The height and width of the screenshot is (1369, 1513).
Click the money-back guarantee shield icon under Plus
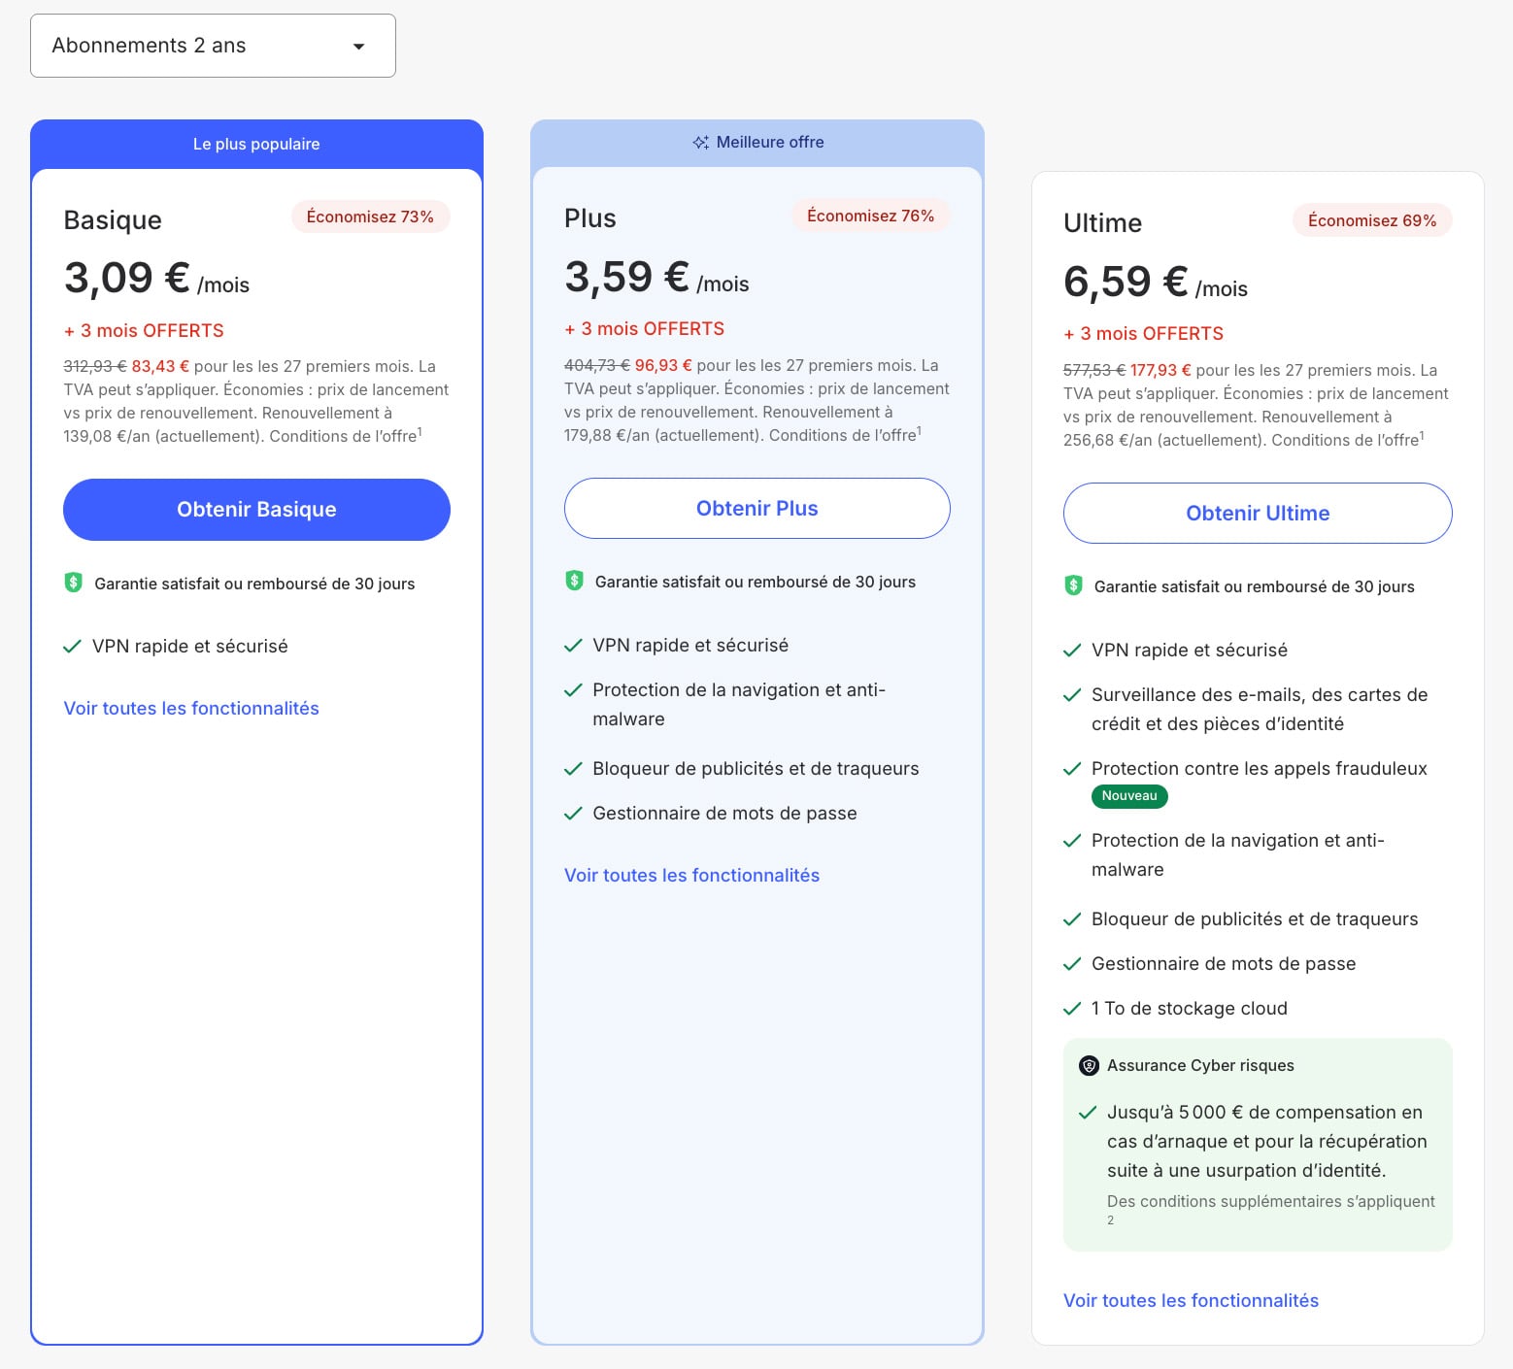pos(573,581)
